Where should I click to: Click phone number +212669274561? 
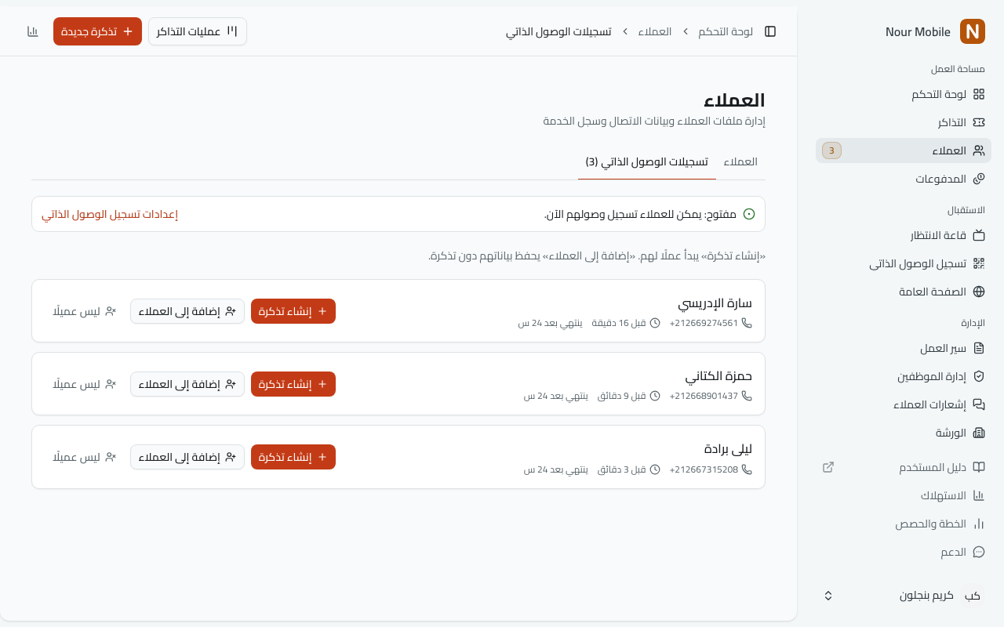pyautogui.click(x=704, y=323)
